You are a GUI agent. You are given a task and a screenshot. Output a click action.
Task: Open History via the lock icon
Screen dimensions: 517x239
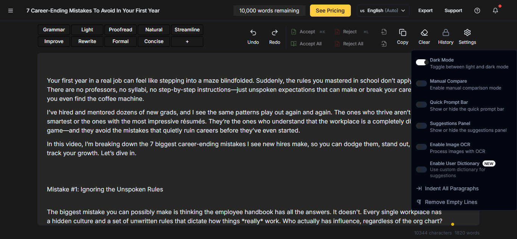coord(446,33)
